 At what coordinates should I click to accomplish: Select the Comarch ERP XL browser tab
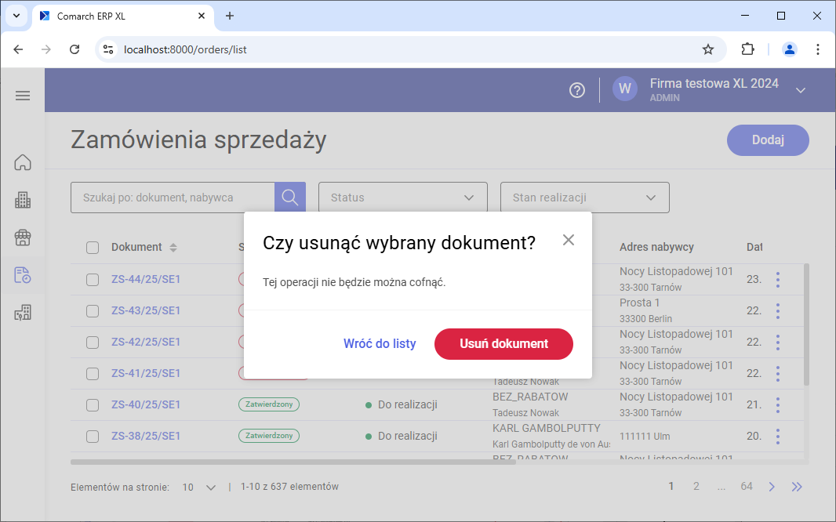tap(110, 16)
